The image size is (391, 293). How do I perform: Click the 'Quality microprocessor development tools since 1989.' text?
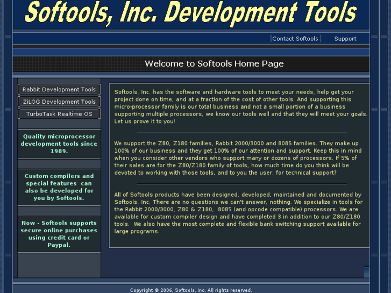coord(59,144)
